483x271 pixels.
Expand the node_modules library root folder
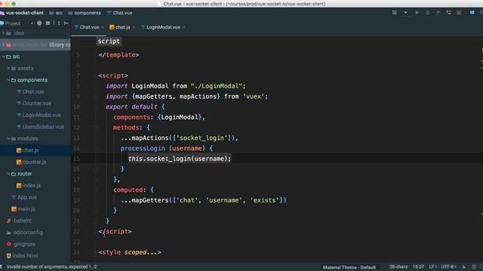point(3,45)
